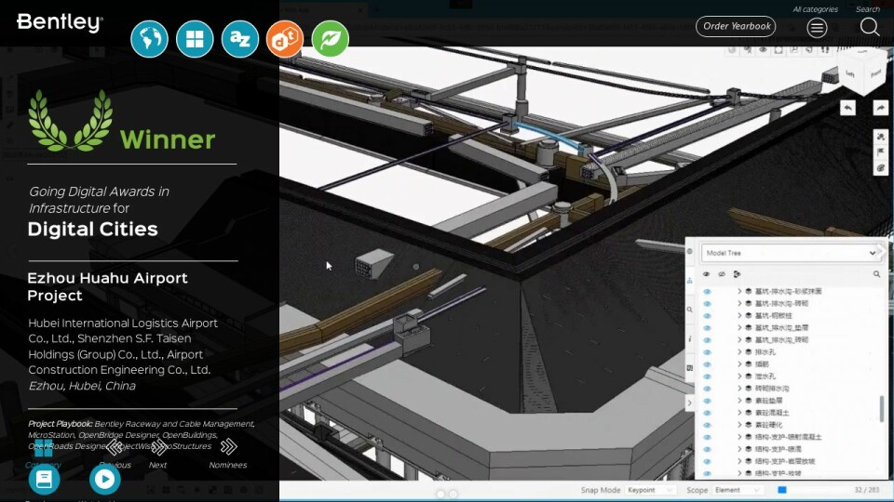This screenshot has height=502, width=894.
Task: Open the search tab on panel side strip
Action: pyautogui.click(x=690, y=310)
